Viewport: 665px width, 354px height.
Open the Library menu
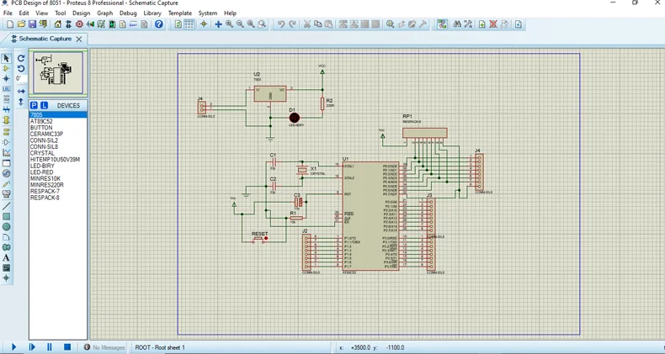click(152, 13)
